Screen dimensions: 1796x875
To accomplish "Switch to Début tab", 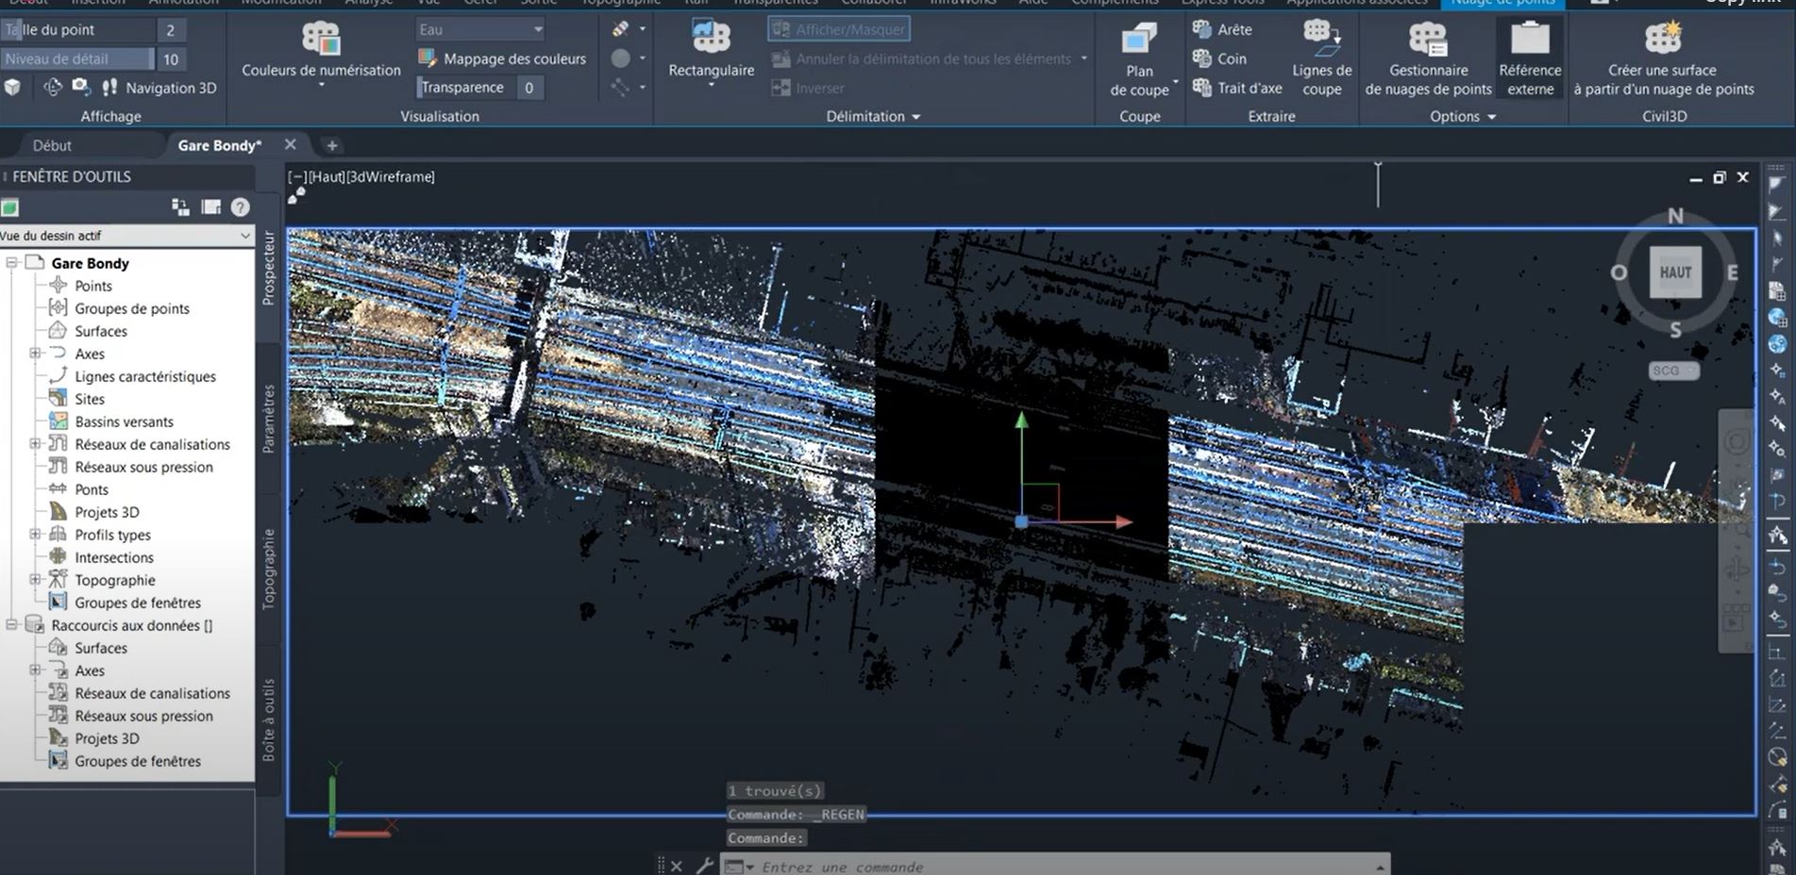I will point(52,145).
